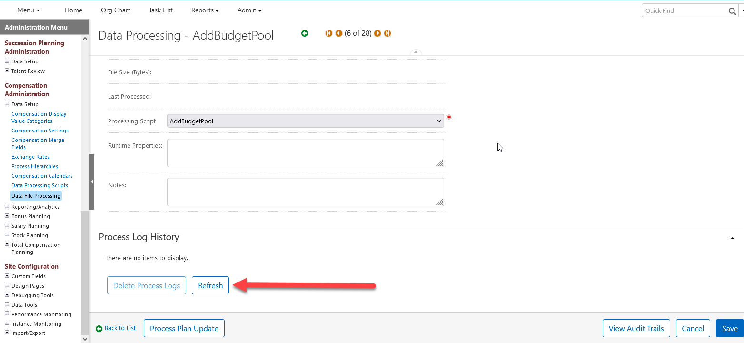The image size is (744, 343).
Task: Go to last record navigation icon
Action: click(x=387, y=33)
